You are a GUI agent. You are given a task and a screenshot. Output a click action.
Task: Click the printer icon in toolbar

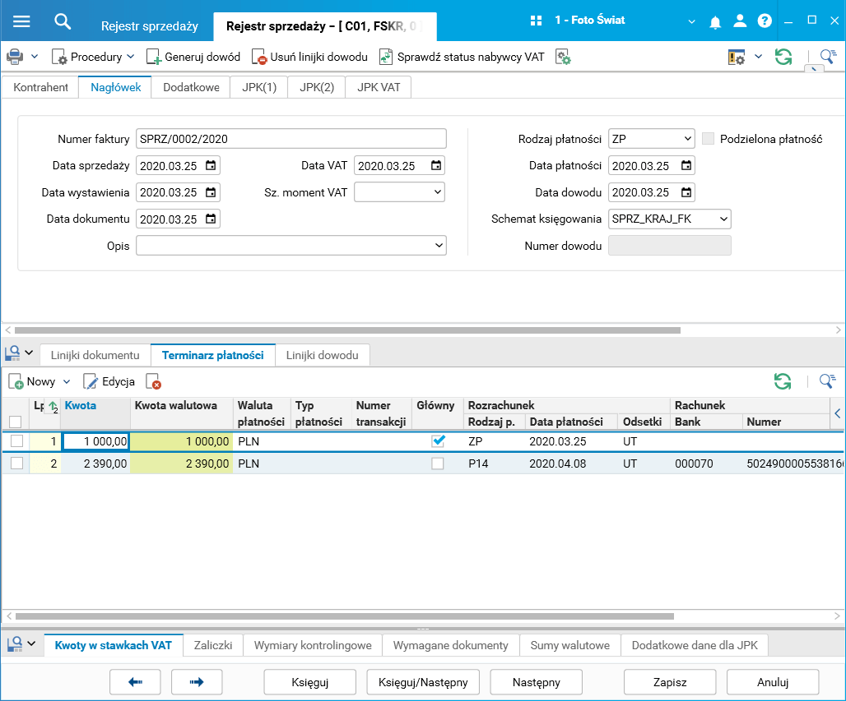(x=15, y=57)
